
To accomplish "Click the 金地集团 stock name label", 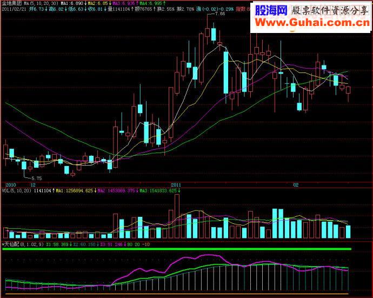I will pyautogui.click(x=11, y=3).
